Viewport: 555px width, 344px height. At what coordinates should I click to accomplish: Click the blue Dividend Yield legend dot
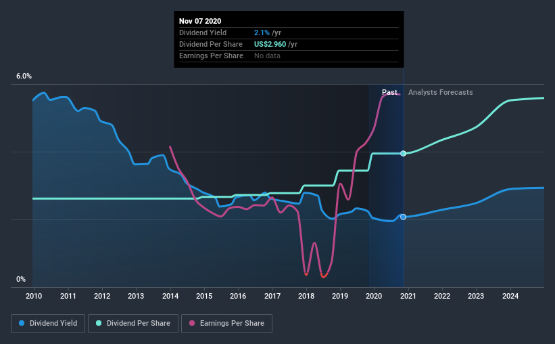(22, 323)
